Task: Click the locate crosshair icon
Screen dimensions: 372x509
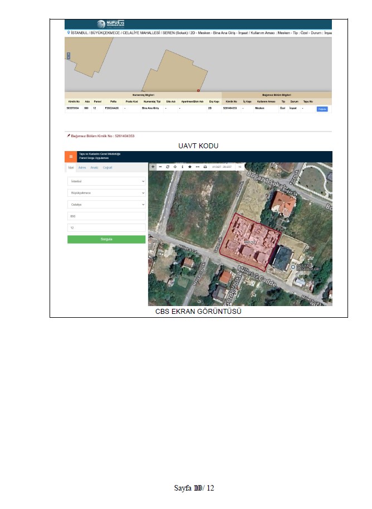Action: point(175,167)
